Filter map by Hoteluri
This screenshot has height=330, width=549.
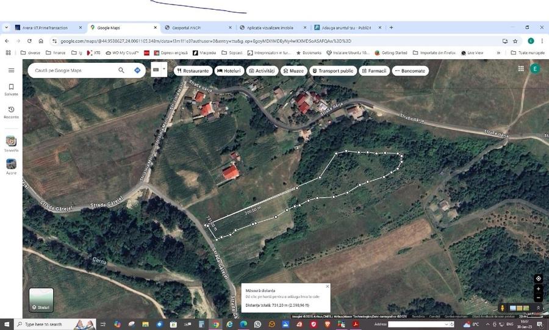229,71
